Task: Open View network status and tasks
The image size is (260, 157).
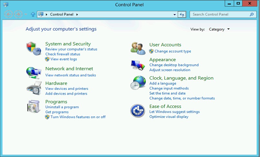Action: pyautogui.click(x=71, y=75)
